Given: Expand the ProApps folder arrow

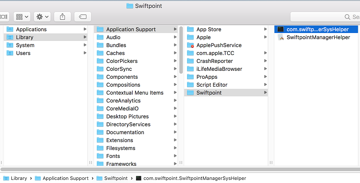Looking at the screenshot, I should (x=265, y=77).
